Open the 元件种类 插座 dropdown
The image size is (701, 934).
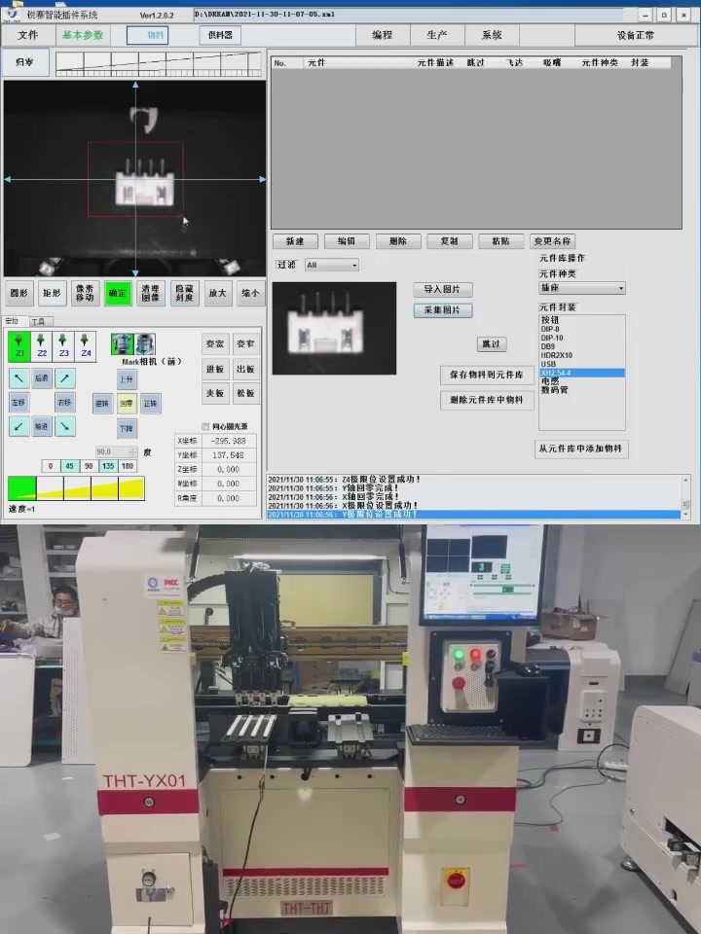582,288
